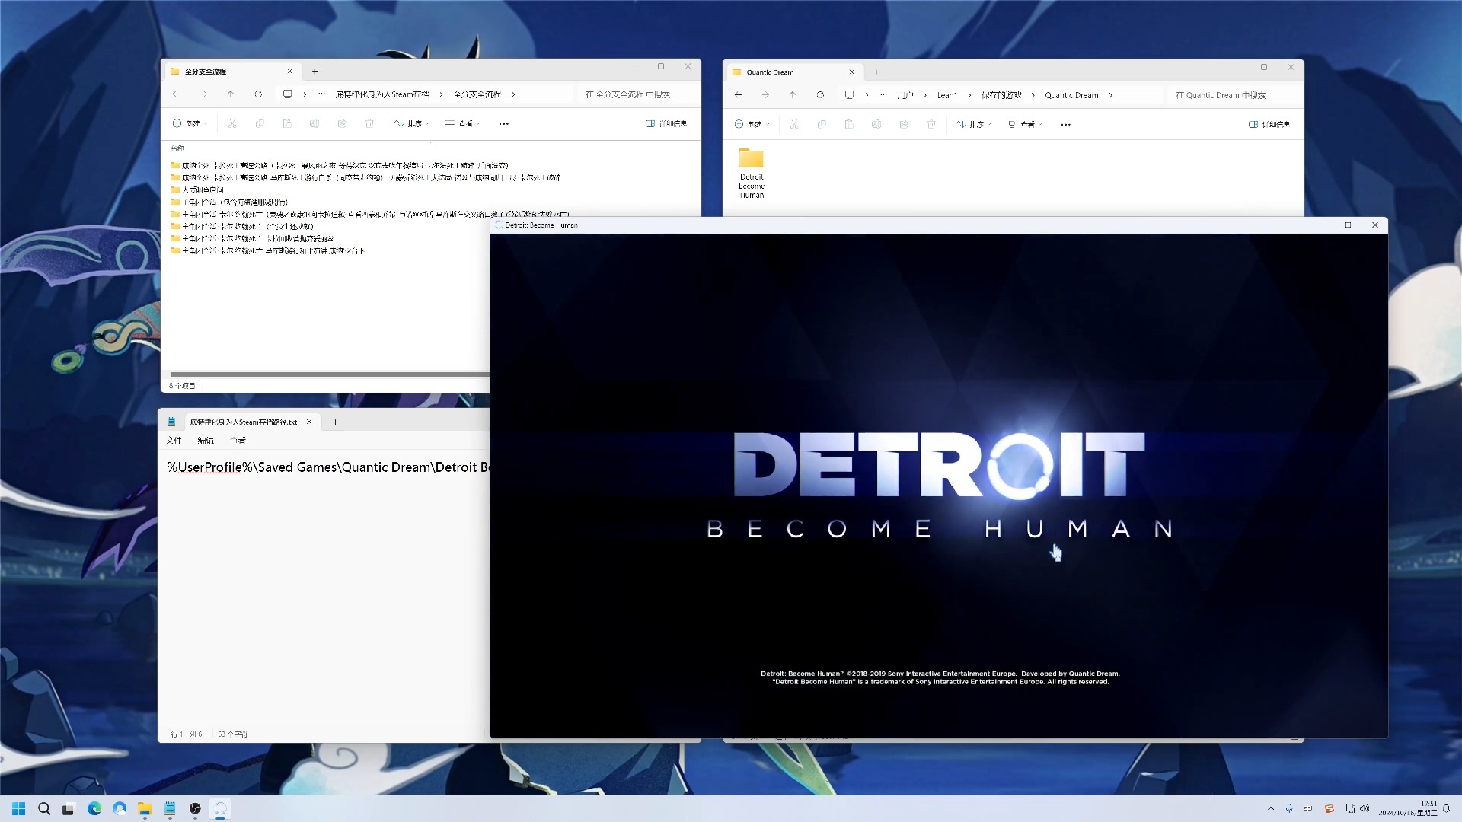Click the share icon in left Explorer toolbar

point(342,123)
